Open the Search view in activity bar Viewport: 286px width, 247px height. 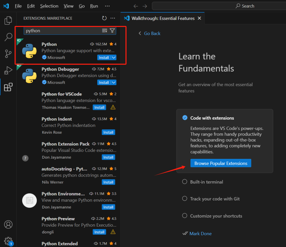(x=8, y=37)
